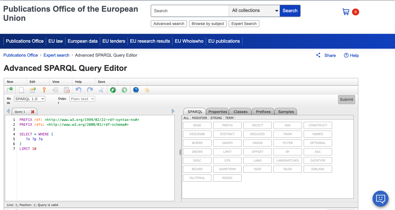Open the shopping cart icon
The height and width of the screenshot is (210, 395).
click(x=346, y=12)
